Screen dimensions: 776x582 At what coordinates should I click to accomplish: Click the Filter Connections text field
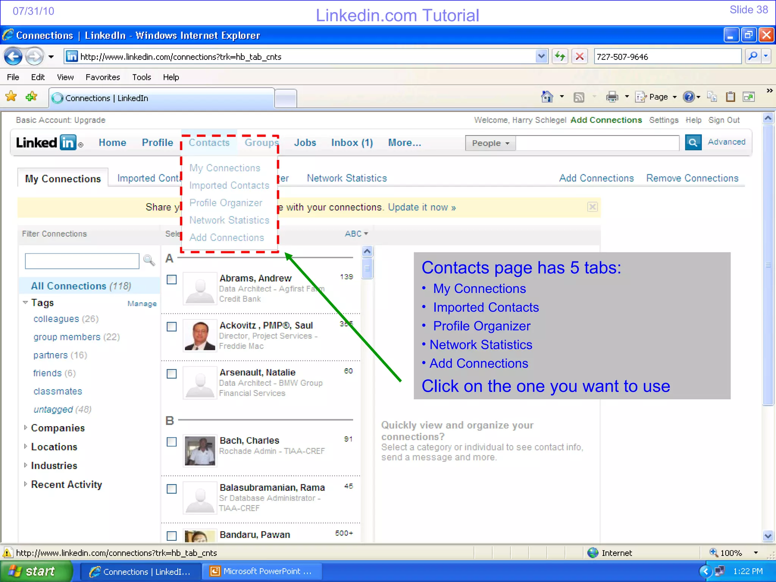pyautogui.click(x=82, y=261)
